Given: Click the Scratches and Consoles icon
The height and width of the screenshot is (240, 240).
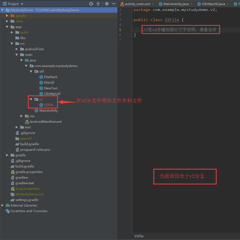Looking at the screenshot, I should click(x=8, y=211).
